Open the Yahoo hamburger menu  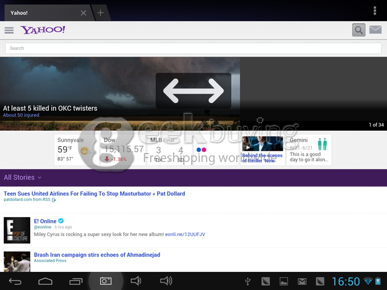click(x=9, y=30)
